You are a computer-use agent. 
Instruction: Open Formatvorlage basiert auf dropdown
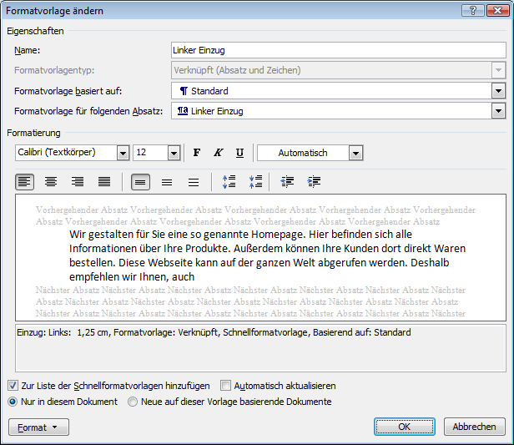[498, 91]
